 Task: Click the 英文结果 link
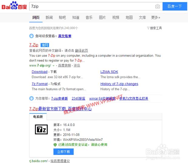pyautogui.click(x=65, y=36)
